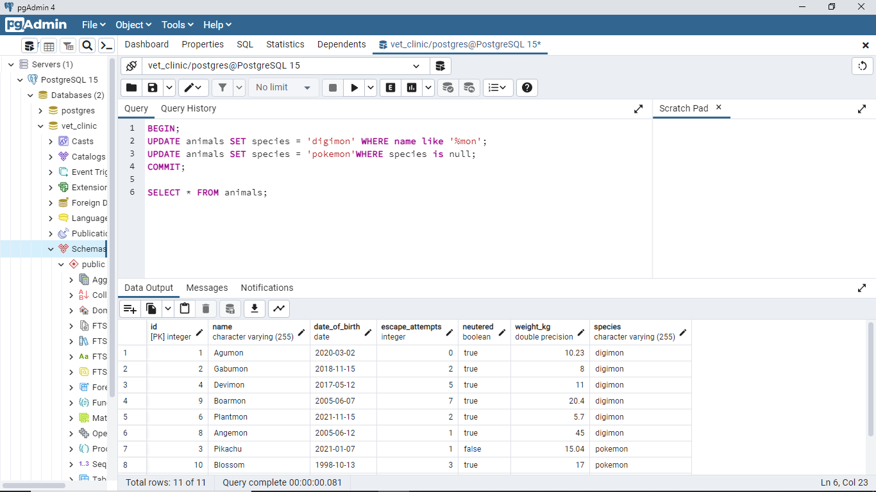This screenshot has height=492, width=876.
Task: Switch to the Dashboard tab
Action: pyautogui.click(x=147, y=44)
